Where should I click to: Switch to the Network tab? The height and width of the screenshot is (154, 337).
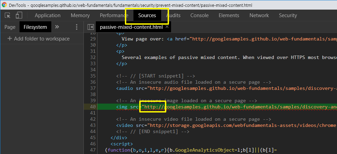[x=259, y=15]
